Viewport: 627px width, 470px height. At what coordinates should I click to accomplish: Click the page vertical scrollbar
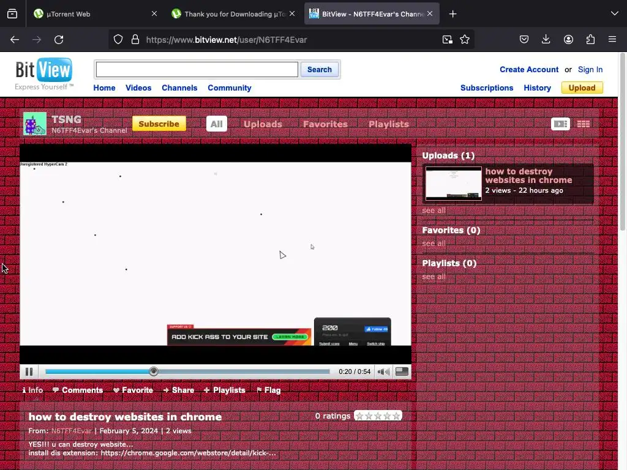coord(623,142)
